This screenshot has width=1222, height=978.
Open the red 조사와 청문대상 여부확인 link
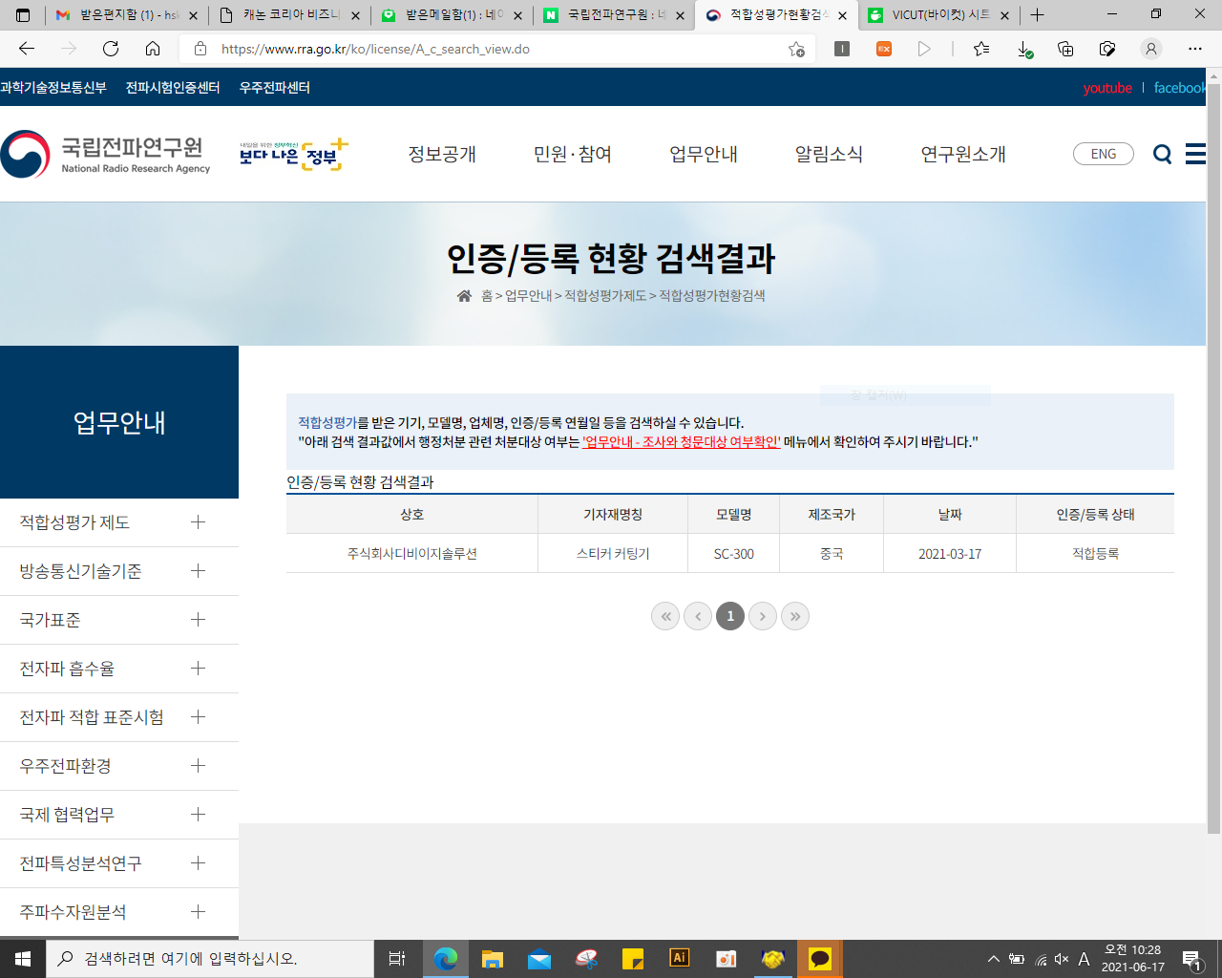(x=682, y=442)
